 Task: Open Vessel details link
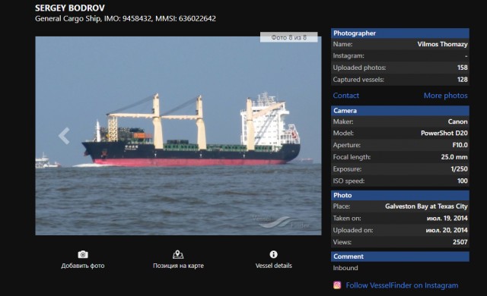(274, 266)
